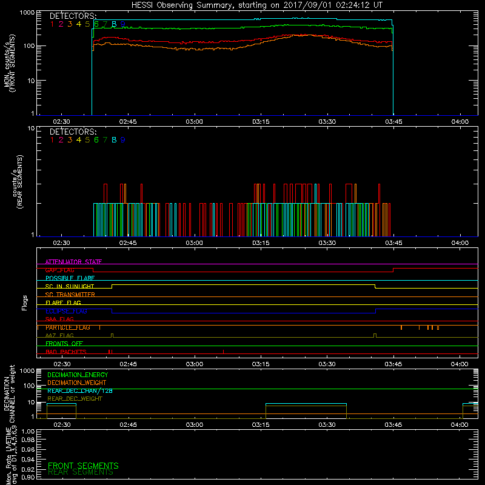Click detector 3 in rear segments legend
The image size is (485, 485).
[x=70, y=140]
